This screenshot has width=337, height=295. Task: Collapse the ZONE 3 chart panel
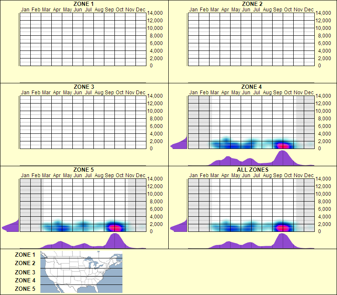(82, 88)
